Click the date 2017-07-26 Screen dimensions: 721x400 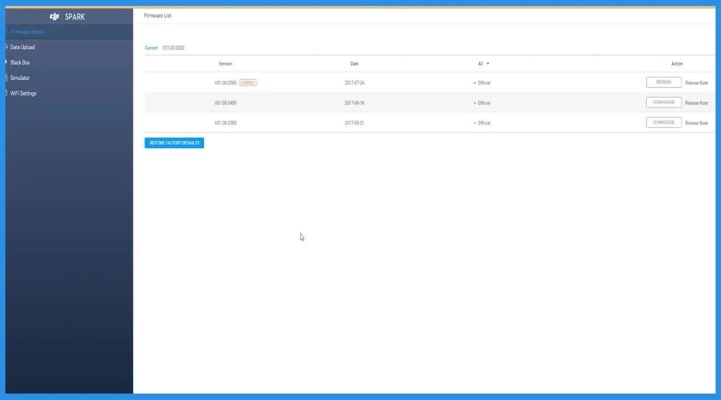tap(355, 83)
